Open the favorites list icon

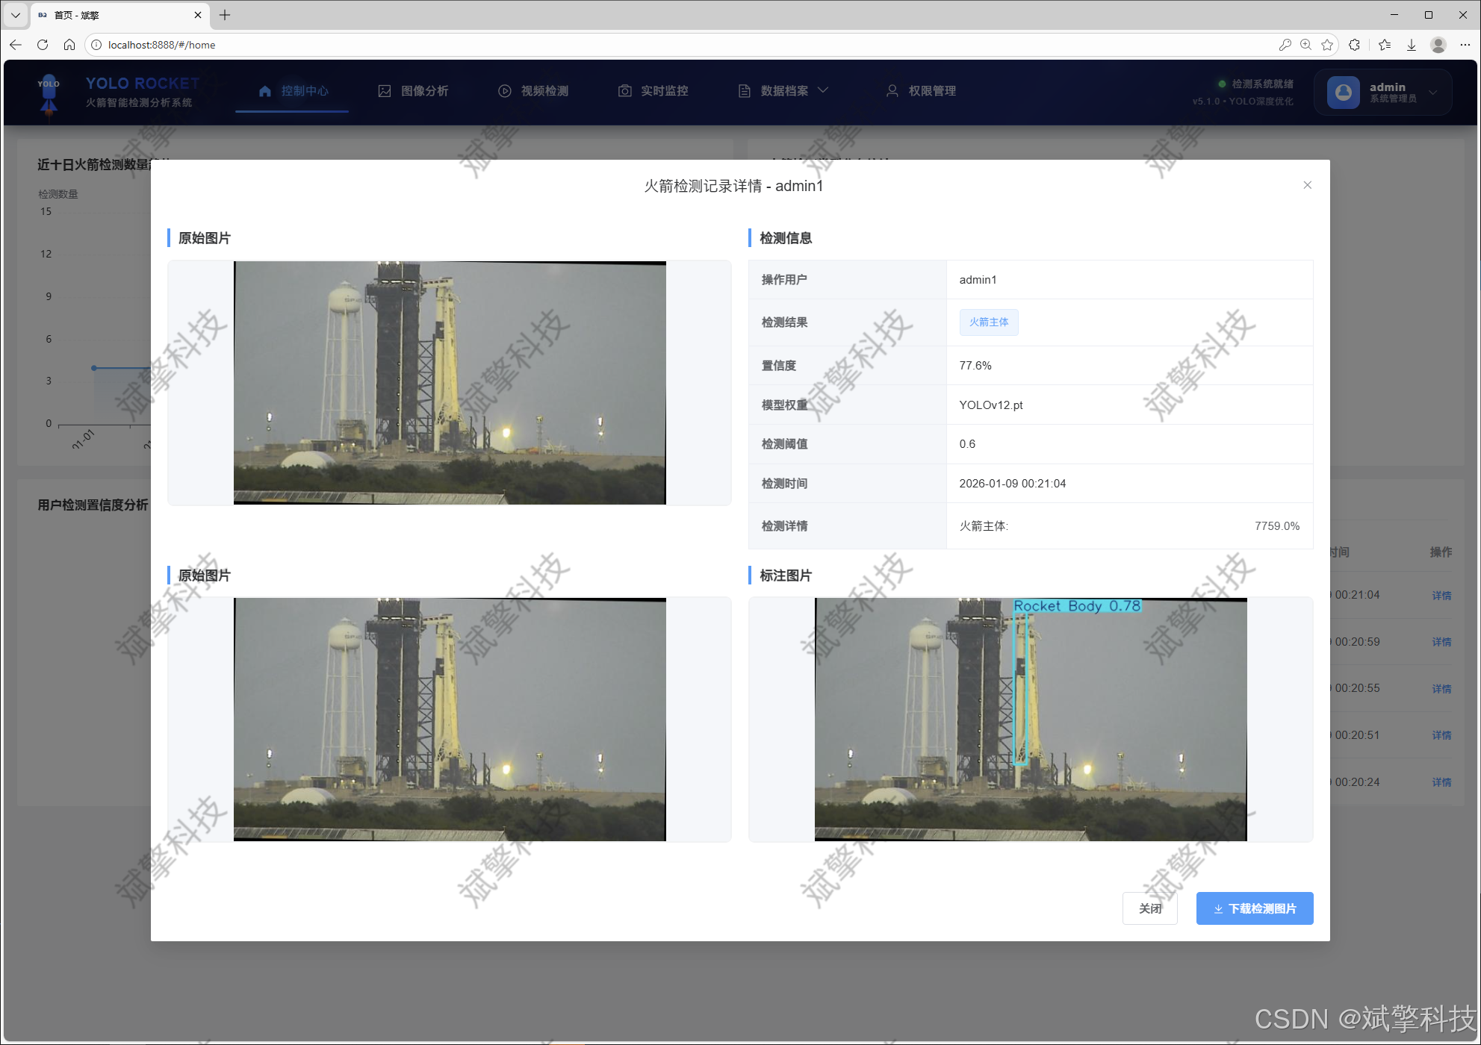pyautogui.click(x=1385, y=45)
